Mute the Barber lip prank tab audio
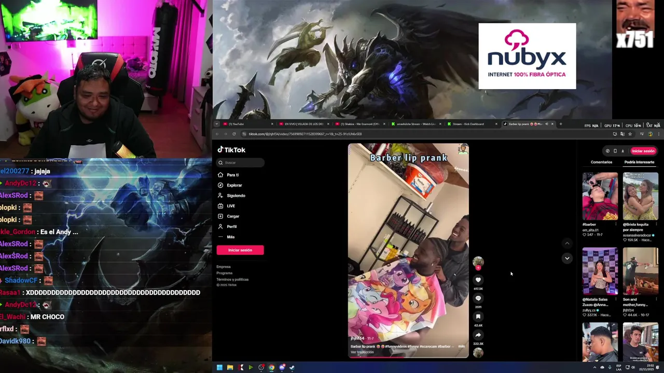Image resolution: width=664 pixels, height=373 pixels. click(x=546, y=124)
